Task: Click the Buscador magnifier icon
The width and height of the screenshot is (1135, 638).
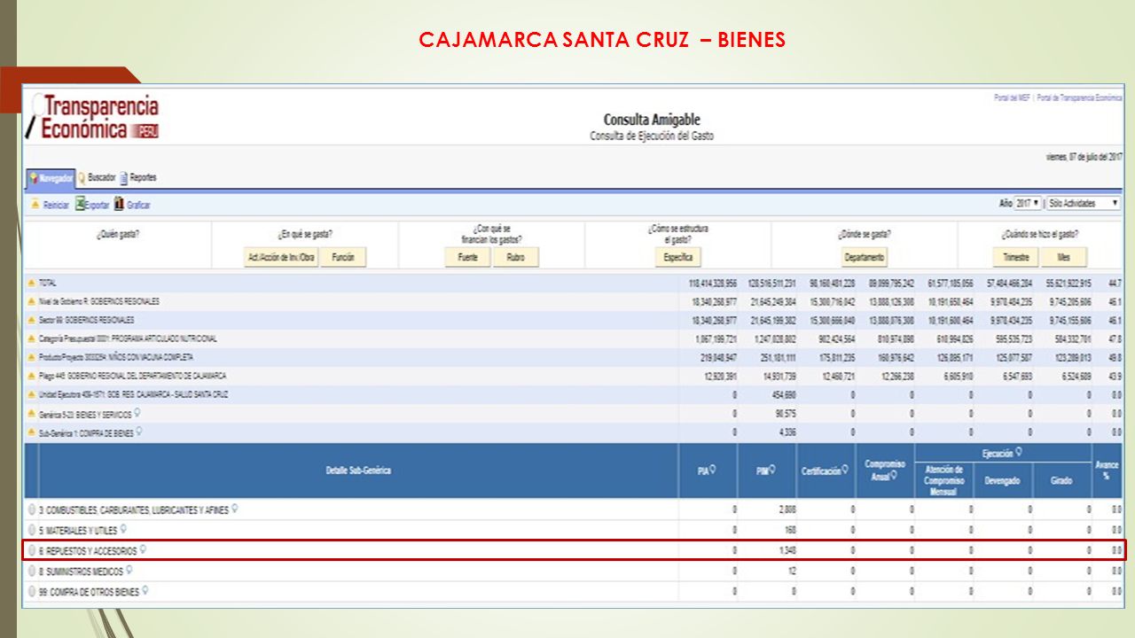Action: 82,177
